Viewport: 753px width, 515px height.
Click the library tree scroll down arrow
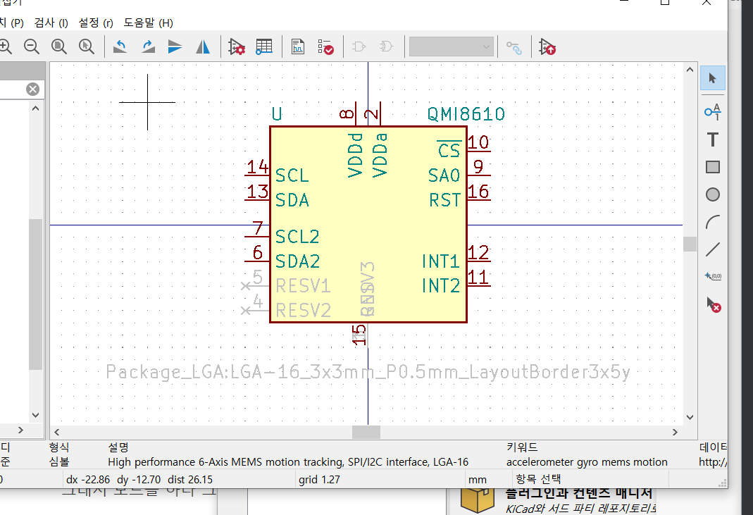tap(35, 415)
